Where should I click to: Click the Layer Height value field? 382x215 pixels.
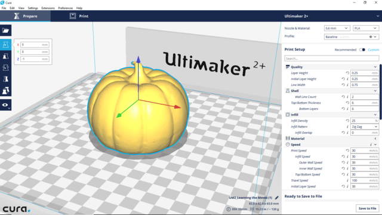pos(365,73)
